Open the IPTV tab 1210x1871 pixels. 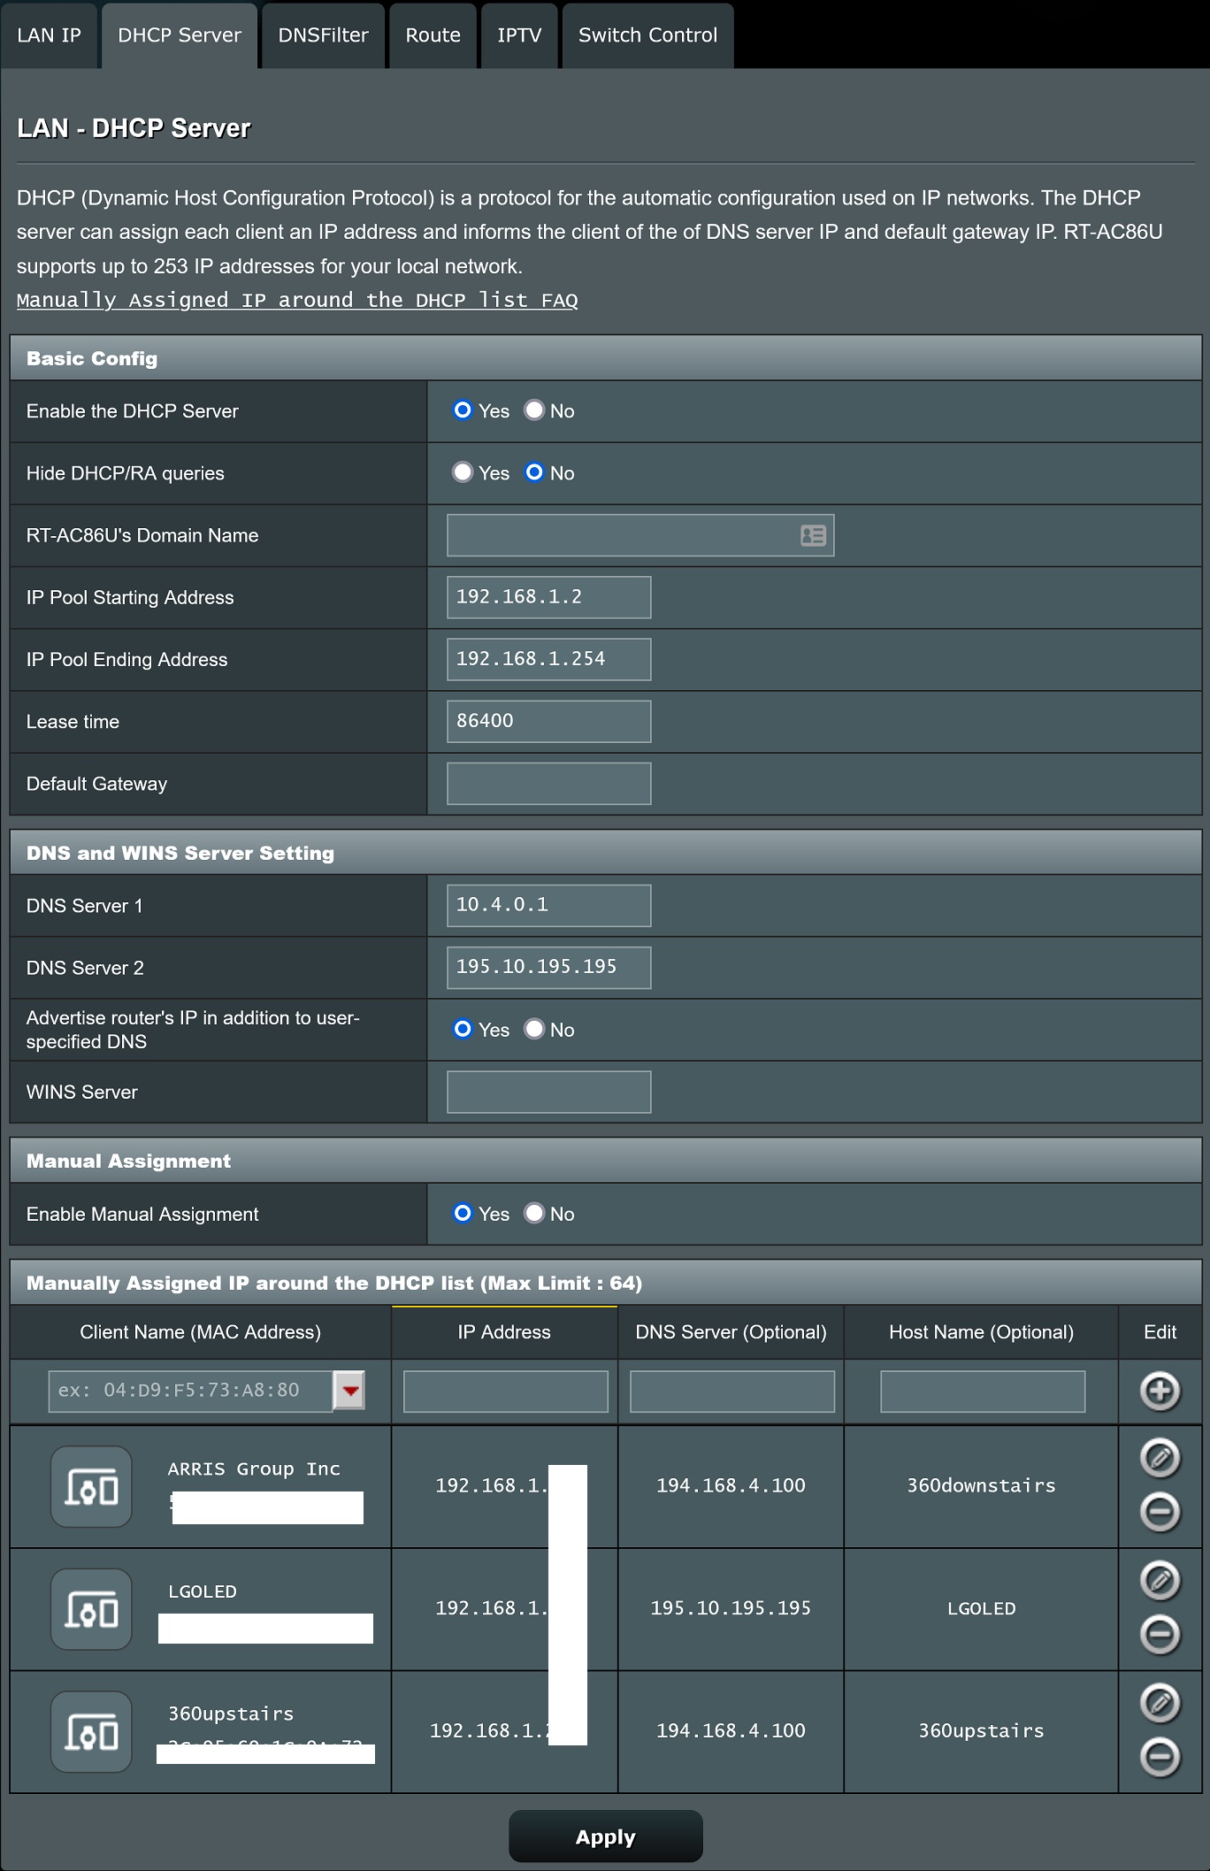[x=519, y=35]
